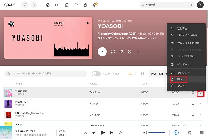Open the カスタムオーダー sort dropdown
208x139 pixels.
coord(158,74)
